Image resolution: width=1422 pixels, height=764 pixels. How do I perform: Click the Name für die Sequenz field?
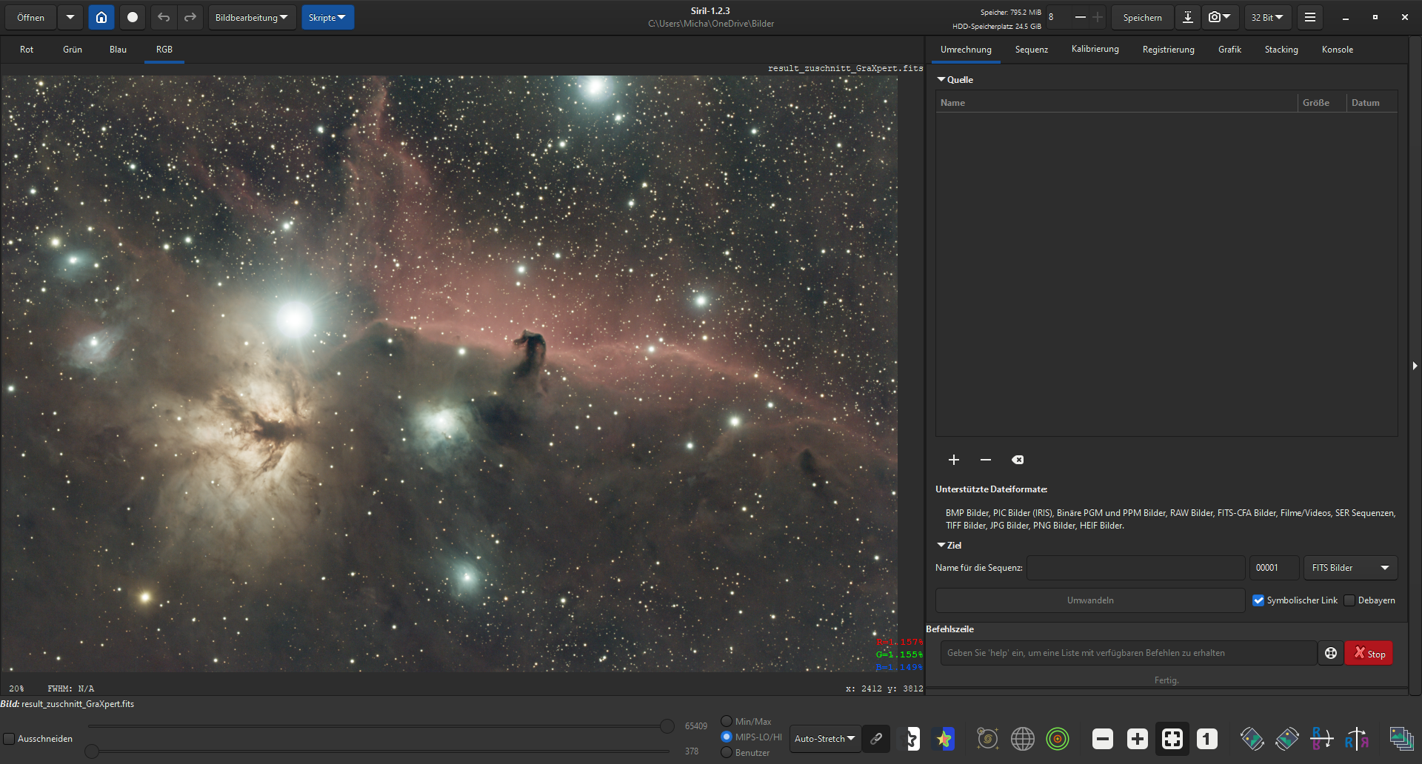(1136, 568)
